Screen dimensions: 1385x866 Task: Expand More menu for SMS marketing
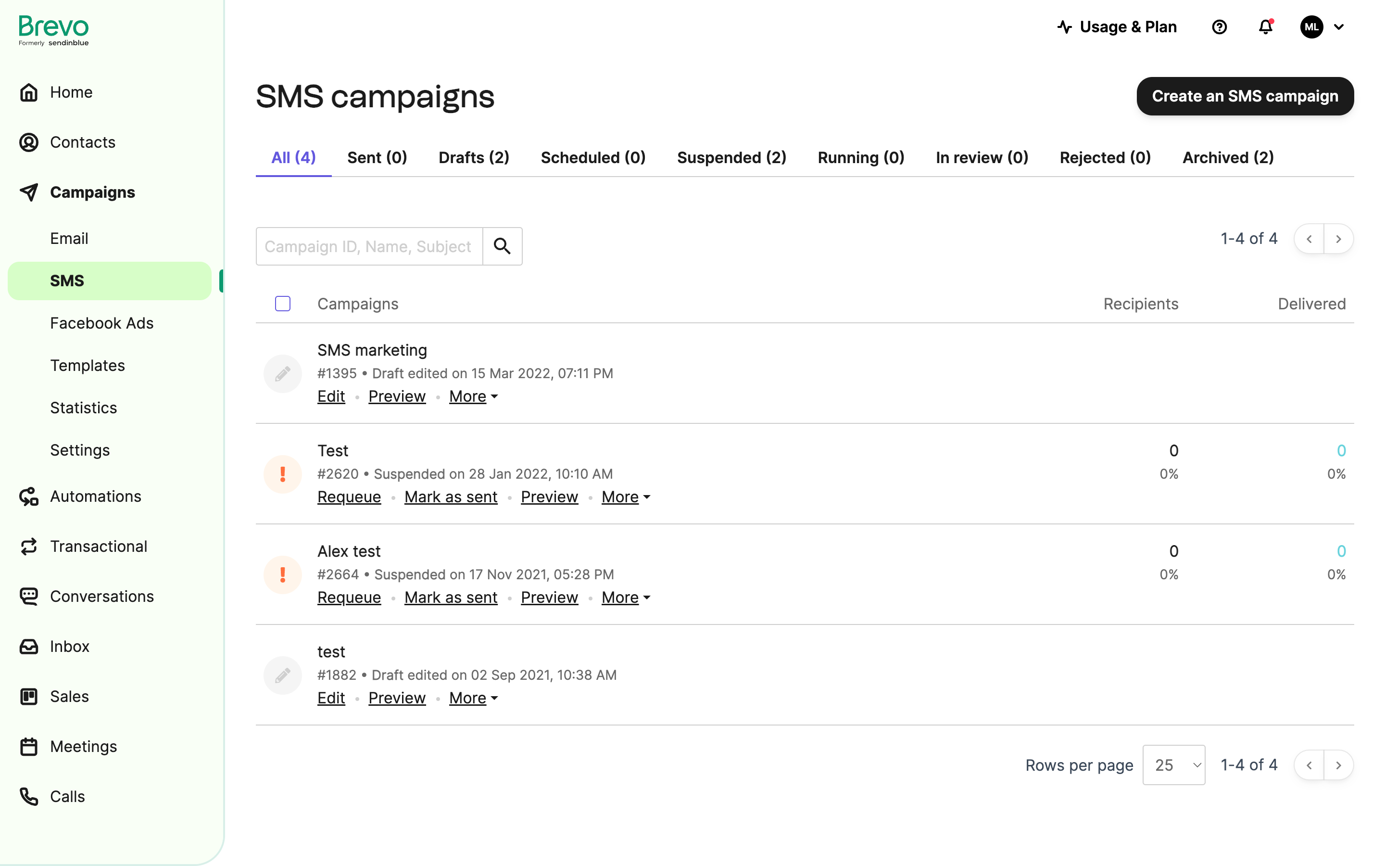[473, 396]
